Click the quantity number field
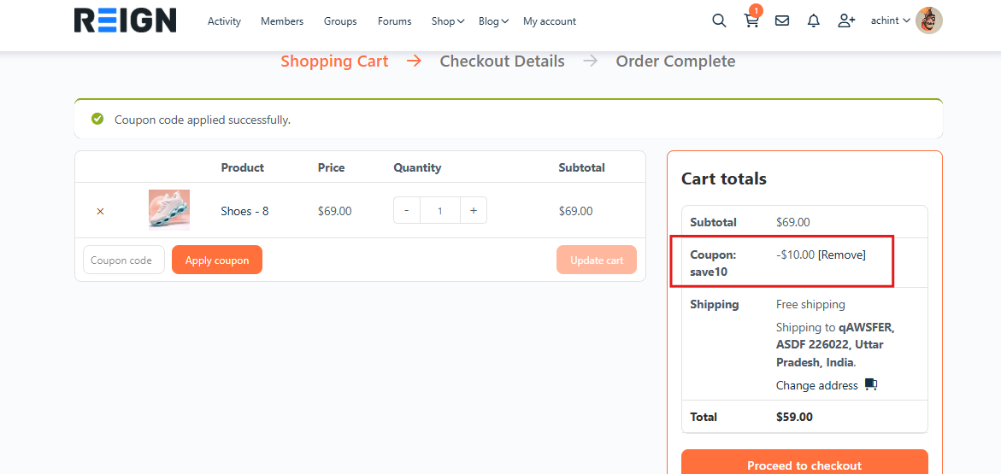 coord(440,211)
